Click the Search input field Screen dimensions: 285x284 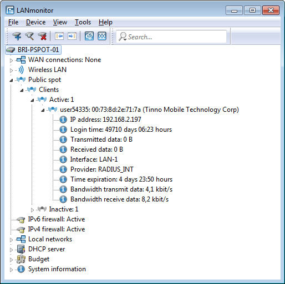point(171,37)
